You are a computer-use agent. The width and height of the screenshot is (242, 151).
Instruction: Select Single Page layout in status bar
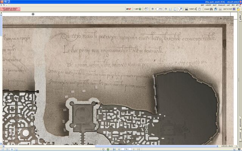pyautogui.click(x=17, y=149)
